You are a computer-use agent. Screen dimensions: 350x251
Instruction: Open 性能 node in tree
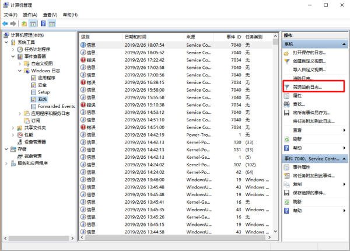pyautogui.click(x=29, y=135)
